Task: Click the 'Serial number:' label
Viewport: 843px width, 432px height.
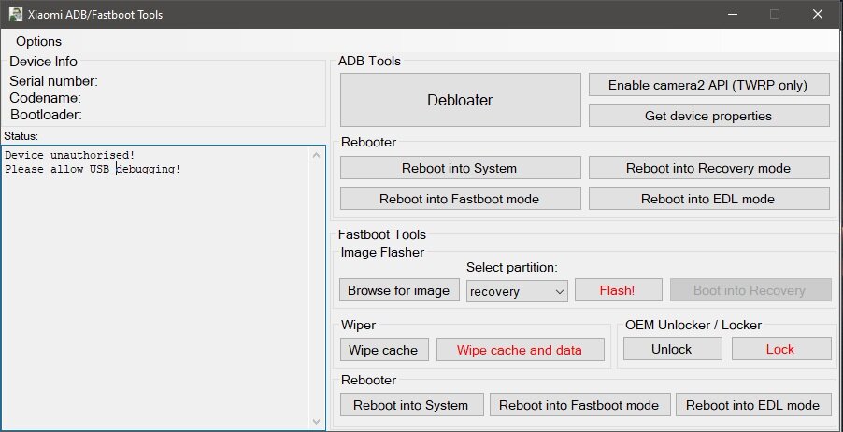Action: pos(54,81)
